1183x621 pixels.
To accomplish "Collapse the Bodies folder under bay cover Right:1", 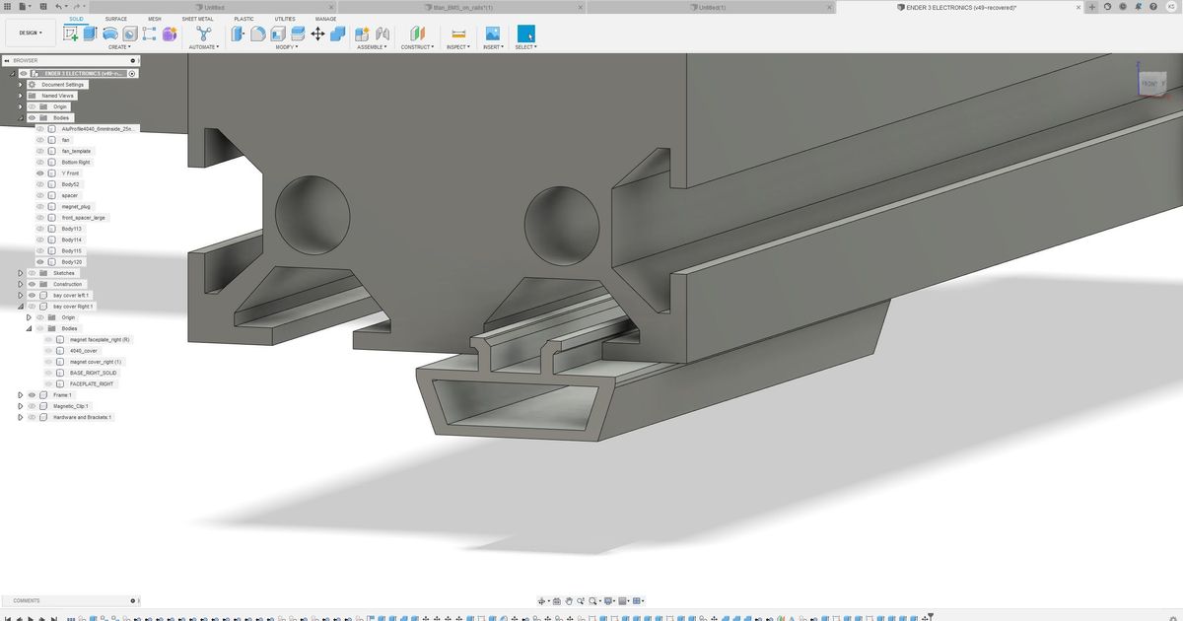I will point(28,328).
